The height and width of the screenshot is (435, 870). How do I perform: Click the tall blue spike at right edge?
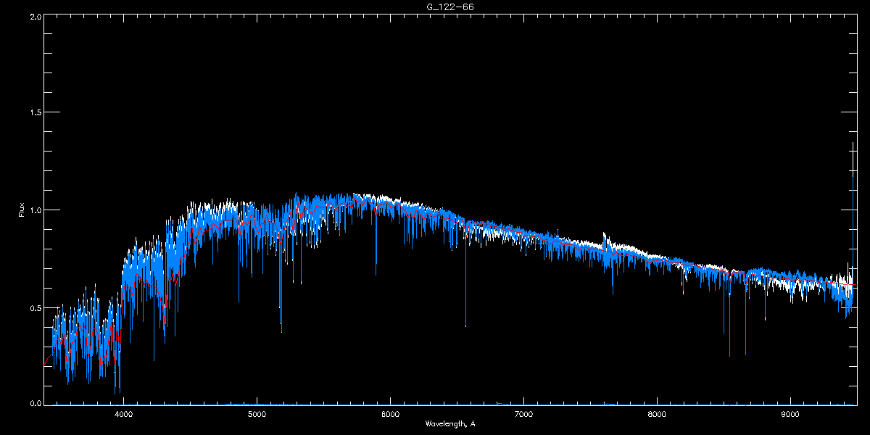pyautogui.click(x=853, y=181)
